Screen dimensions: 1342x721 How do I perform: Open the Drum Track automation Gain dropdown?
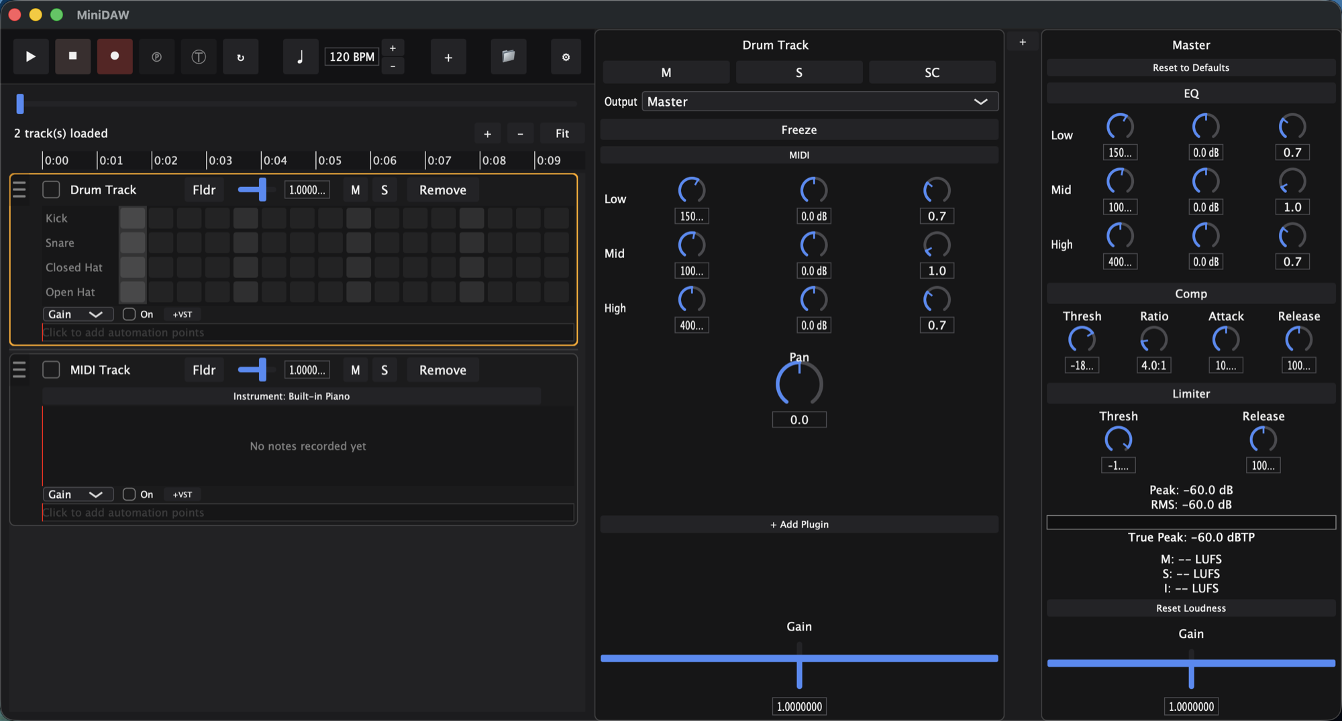[x=78, y=314]
